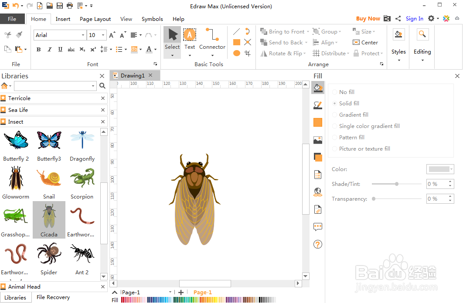This screenshot has height=303, width=463.
Task: Pick the orange rectangle shape tool
Action: [237, 42]
